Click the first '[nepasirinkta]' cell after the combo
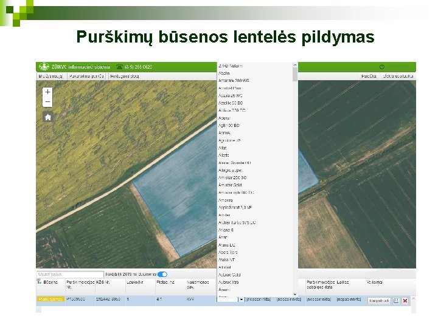Screen dimensions: 438x328 click(259, 299)
